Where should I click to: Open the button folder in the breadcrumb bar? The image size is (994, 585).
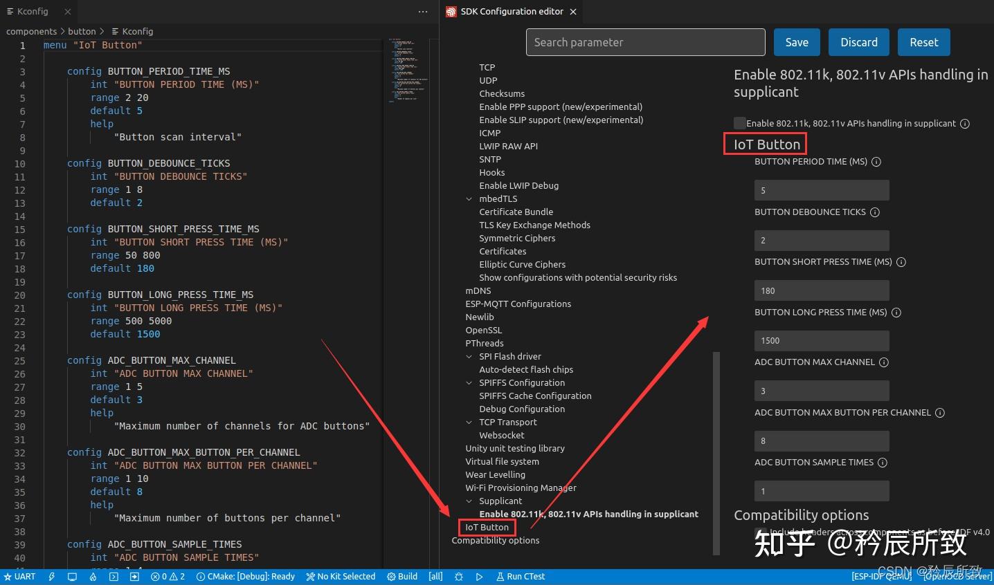pos(82,31)
